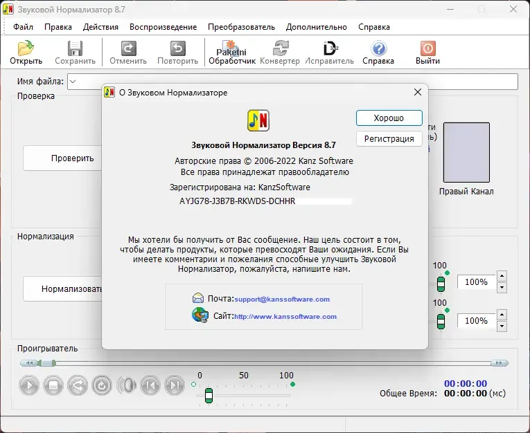Open the Справка menu

[x=374, y=27]
